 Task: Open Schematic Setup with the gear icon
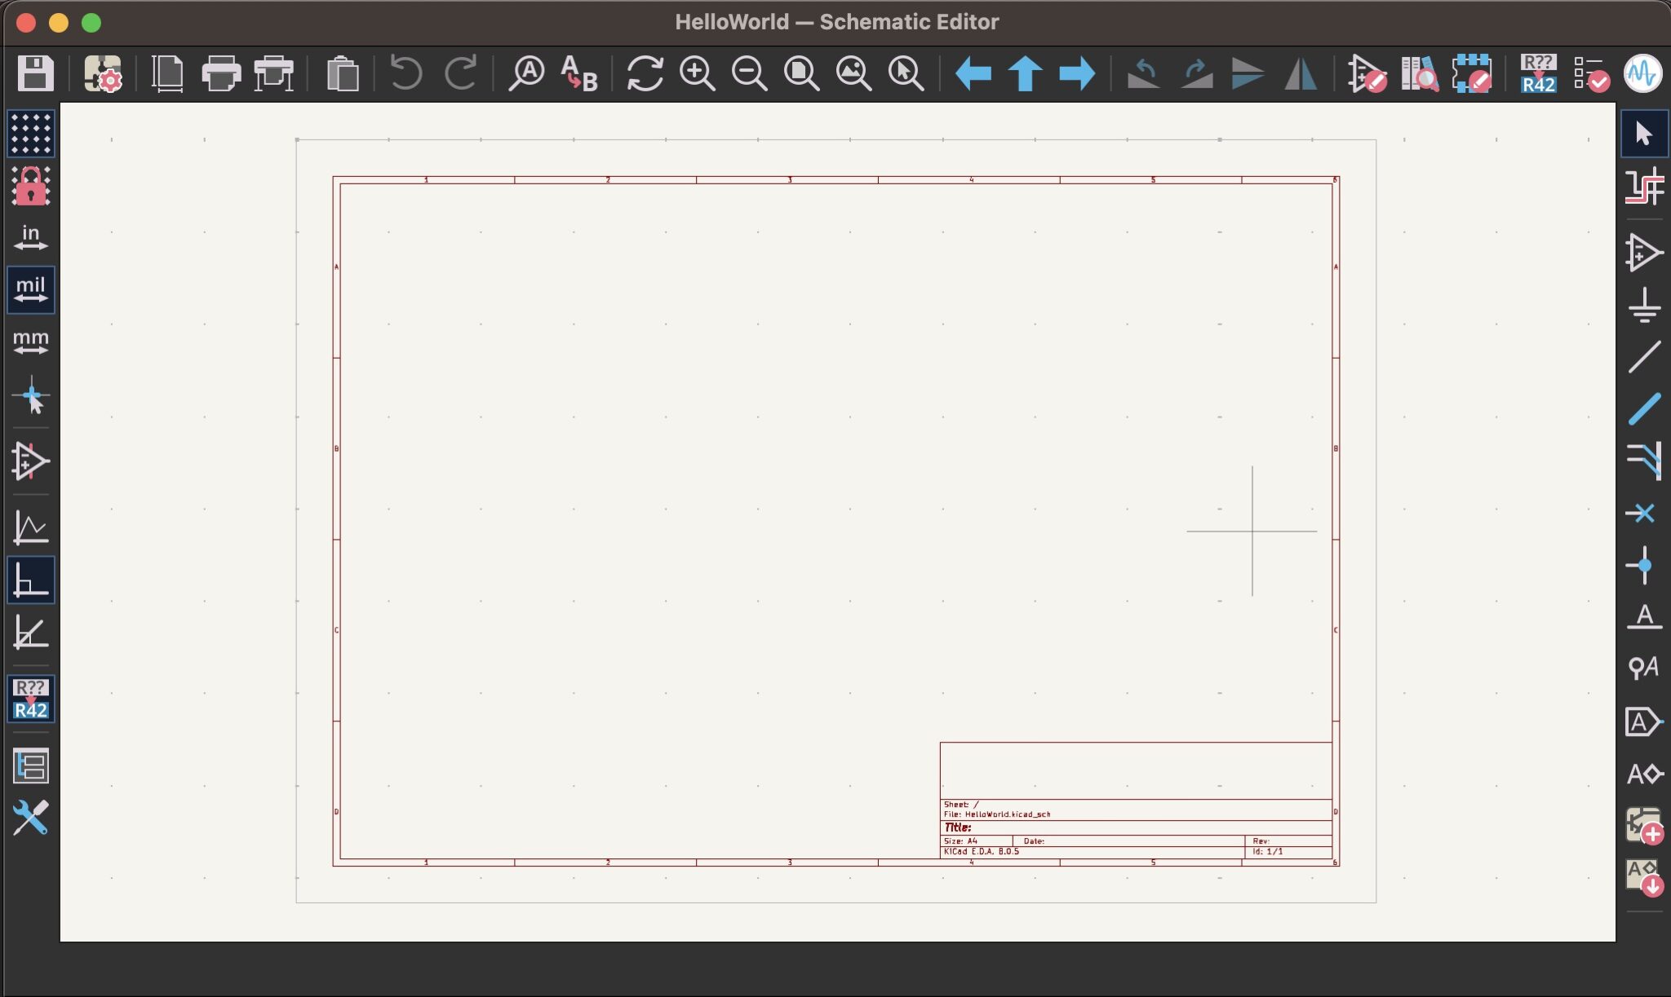coord(103,73)
